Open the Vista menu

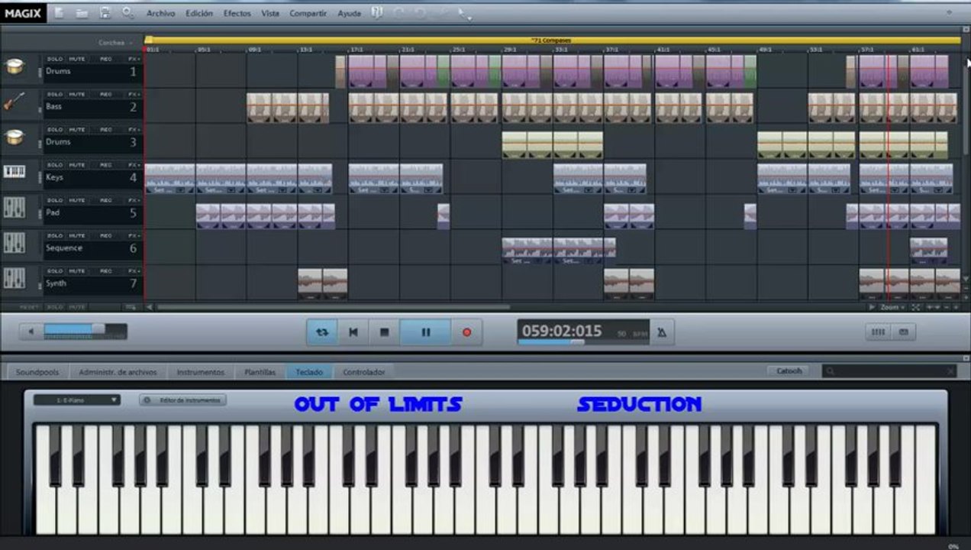(x=270, y=14)
